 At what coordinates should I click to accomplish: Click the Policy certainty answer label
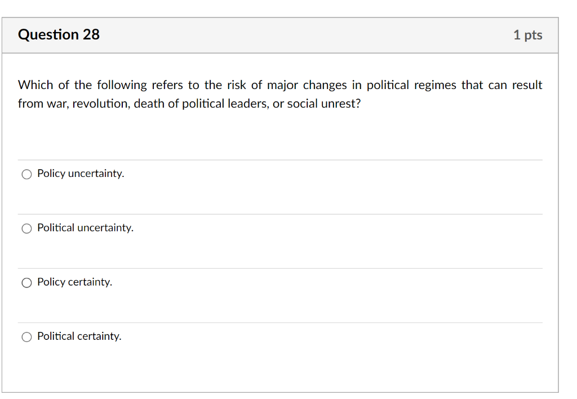73,282
